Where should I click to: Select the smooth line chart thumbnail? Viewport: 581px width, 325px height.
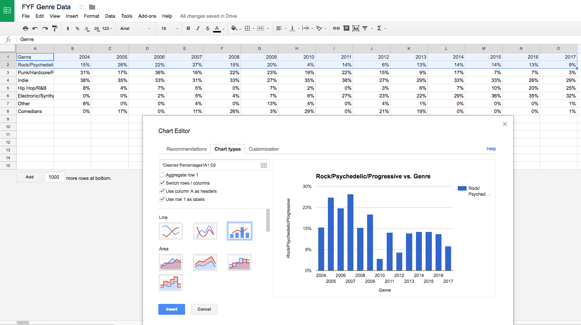(x=205, y=231)
